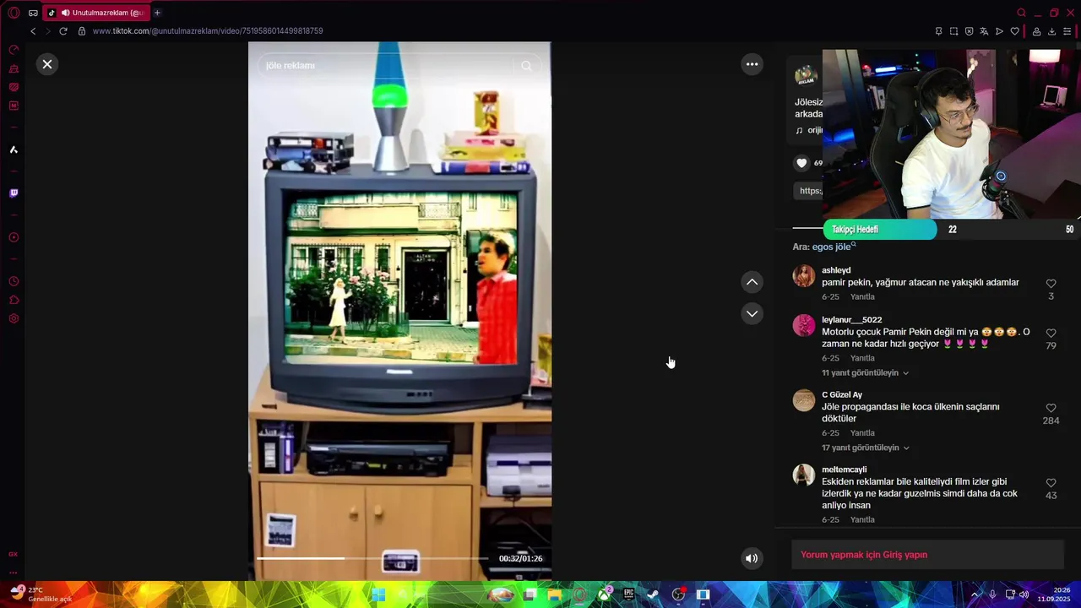Open sidebar history clock icon

point(14,281)
